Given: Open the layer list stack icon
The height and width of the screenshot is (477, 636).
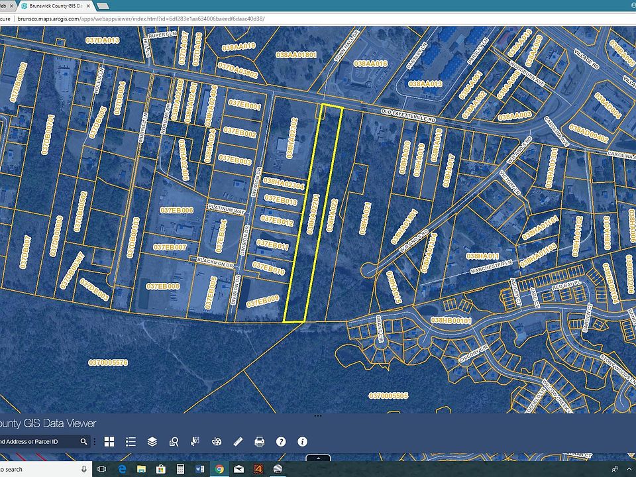Looking at the screenshot, I should click(x=152, y=442).
